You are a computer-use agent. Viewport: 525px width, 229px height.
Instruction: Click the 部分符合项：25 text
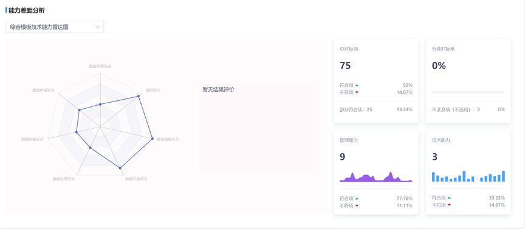point(356,109)
